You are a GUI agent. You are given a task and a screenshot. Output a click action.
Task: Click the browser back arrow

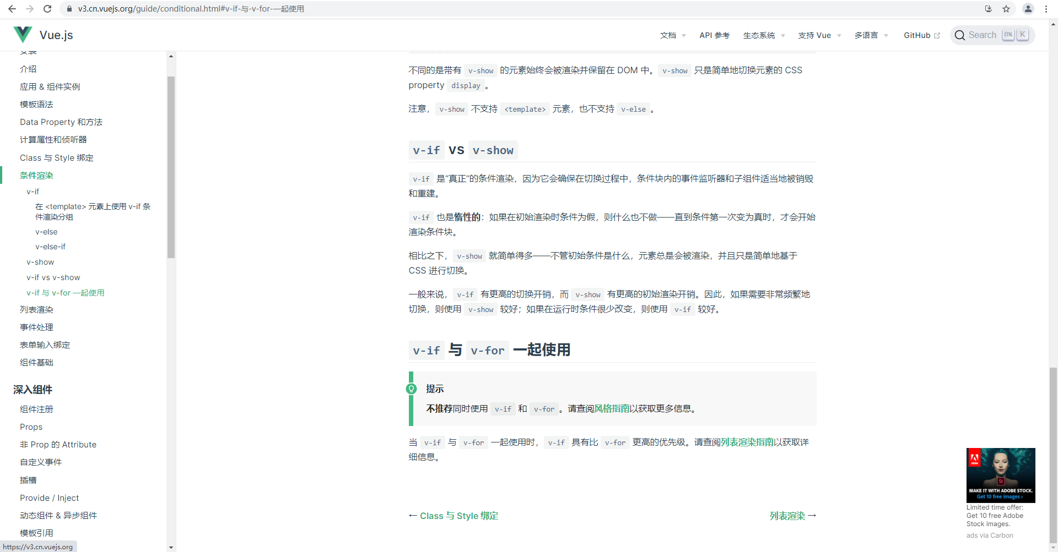tap(12, 9)
